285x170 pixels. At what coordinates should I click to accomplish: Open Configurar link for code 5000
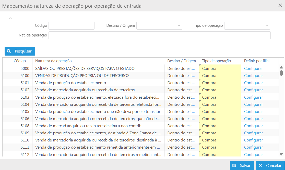253,69
